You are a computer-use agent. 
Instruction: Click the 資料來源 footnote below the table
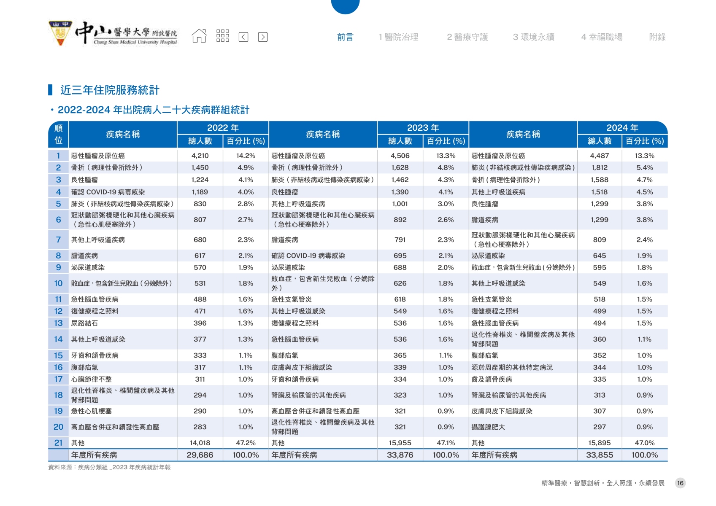109,467
